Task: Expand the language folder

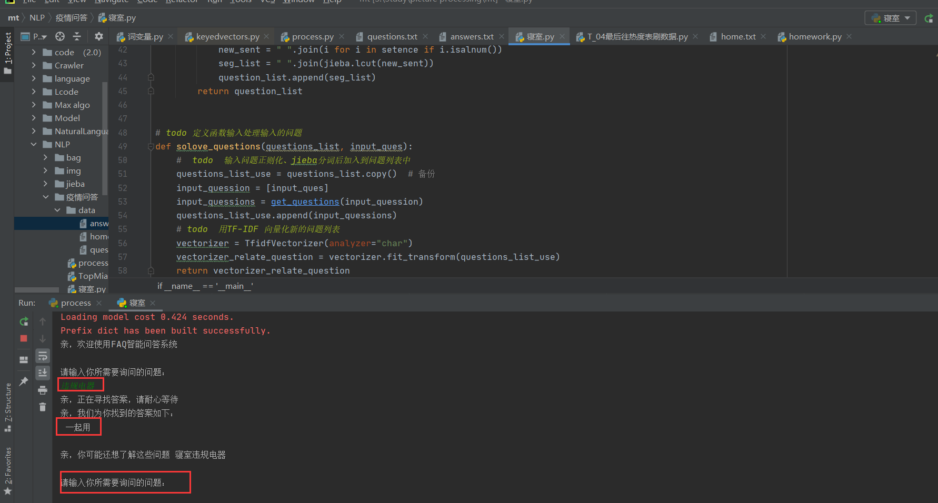Action: tap(34, 78)
